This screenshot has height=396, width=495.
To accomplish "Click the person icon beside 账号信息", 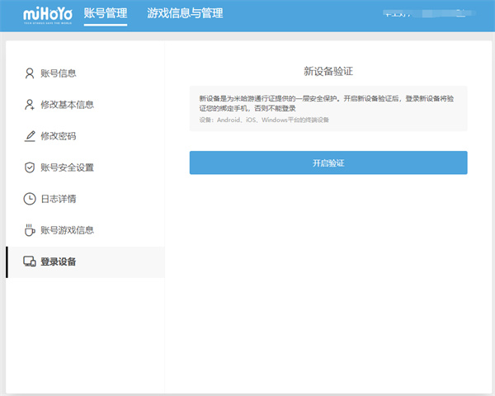I will pyautogui.click(x=30, y=73).
